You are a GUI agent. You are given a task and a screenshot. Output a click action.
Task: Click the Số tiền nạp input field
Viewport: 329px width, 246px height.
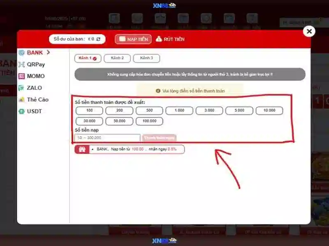(x=108, y=138)
